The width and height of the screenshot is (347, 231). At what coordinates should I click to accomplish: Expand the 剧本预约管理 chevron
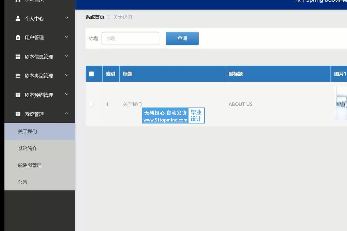(x=66, y=94)
